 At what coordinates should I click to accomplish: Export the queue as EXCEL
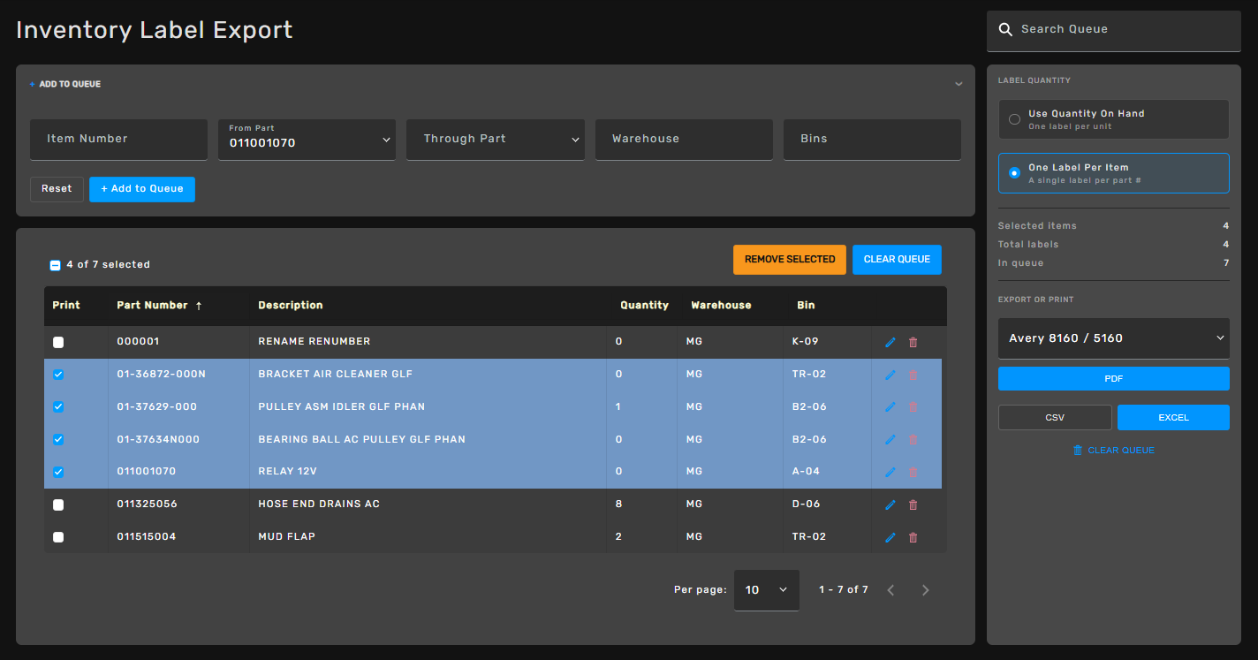coord(1173,418)
